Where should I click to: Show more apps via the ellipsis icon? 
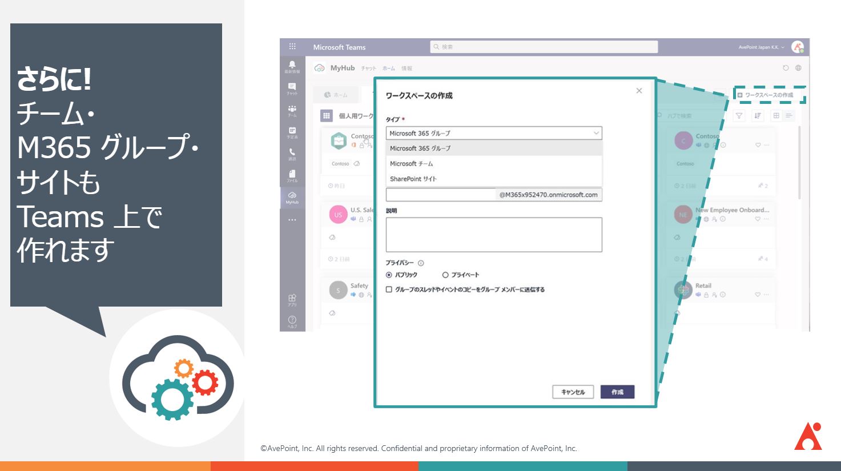pyautogui.click(x=292, y=220)
